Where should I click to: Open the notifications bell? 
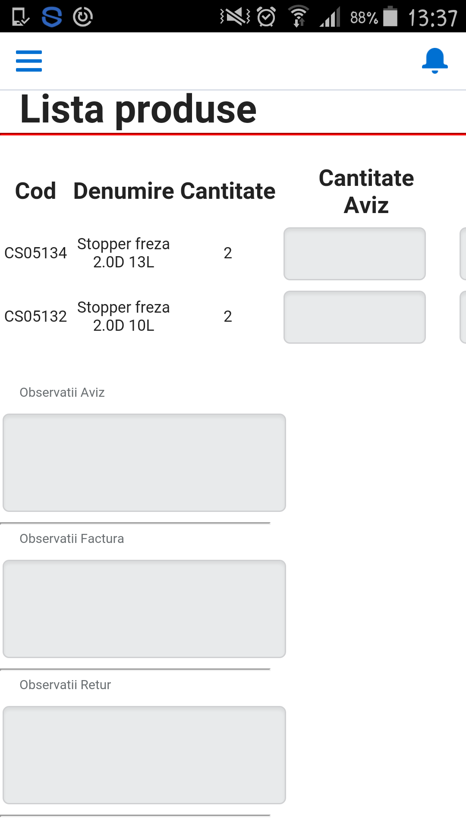(435, 61)
